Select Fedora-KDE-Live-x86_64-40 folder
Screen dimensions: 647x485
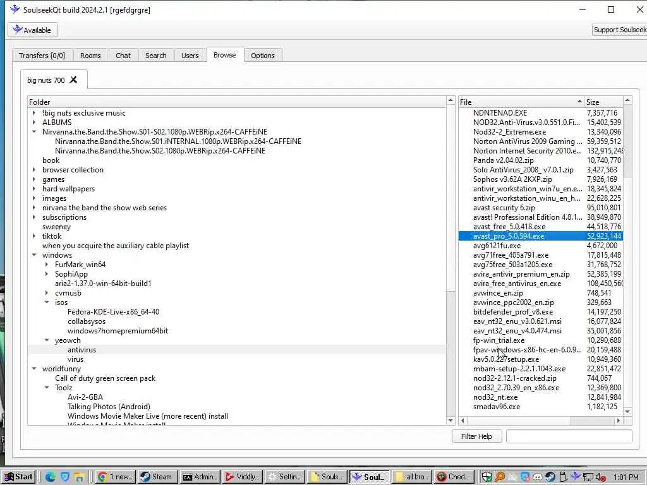[x=114, y=312]
